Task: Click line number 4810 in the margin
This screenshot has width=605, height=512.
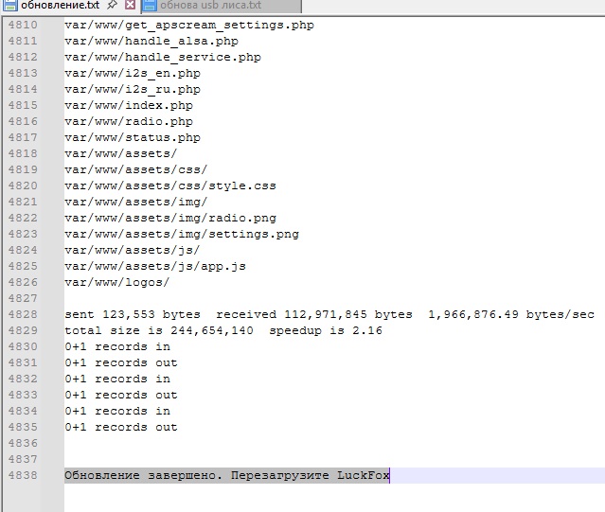Action: click(23, 25)
